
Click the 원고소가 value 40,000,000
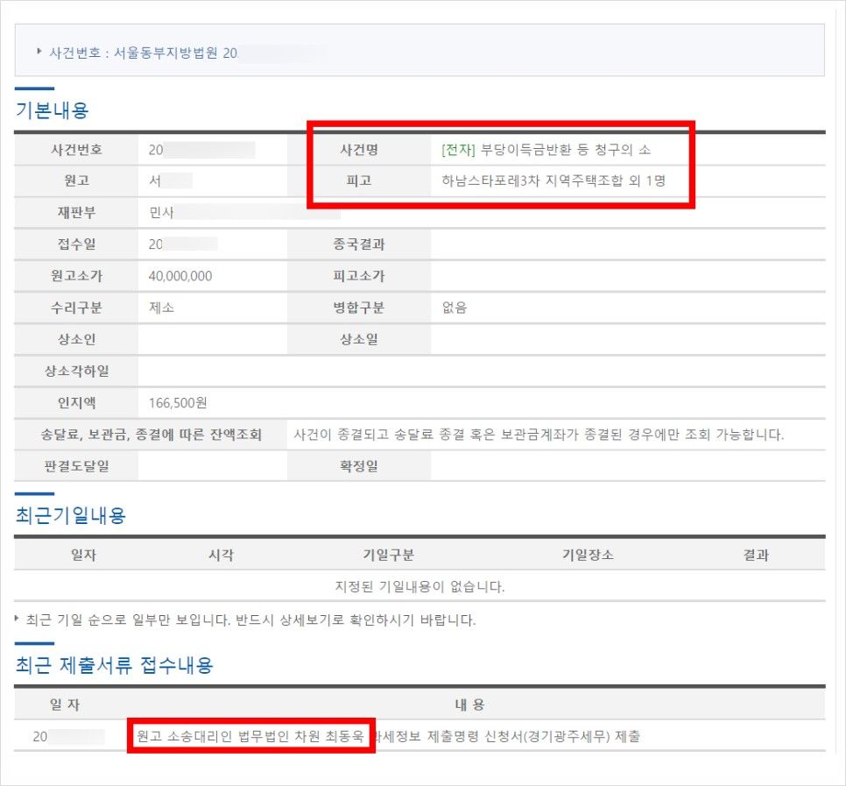point(180,276)
